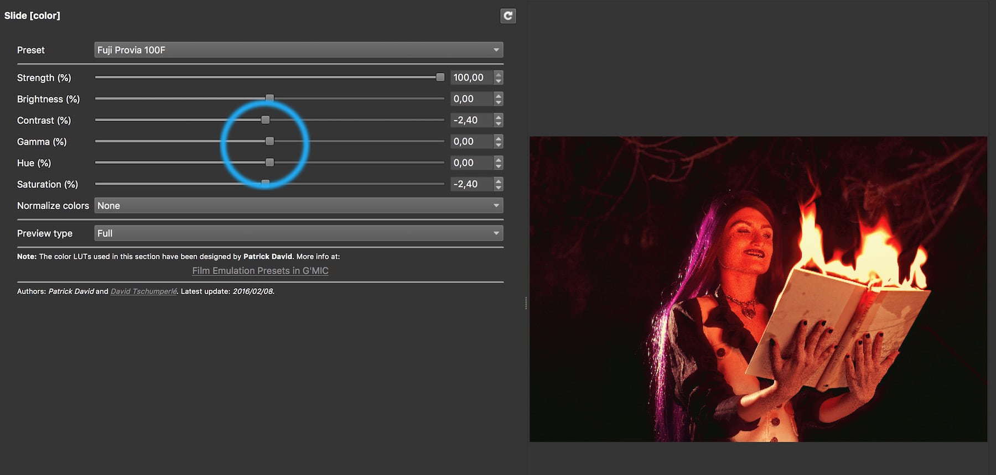Open the Film Emulation Presets in G'MIC link
Image resolution: width=996 pixels, height=475 pixels.
pyautogui.click(x=260, y=271)
